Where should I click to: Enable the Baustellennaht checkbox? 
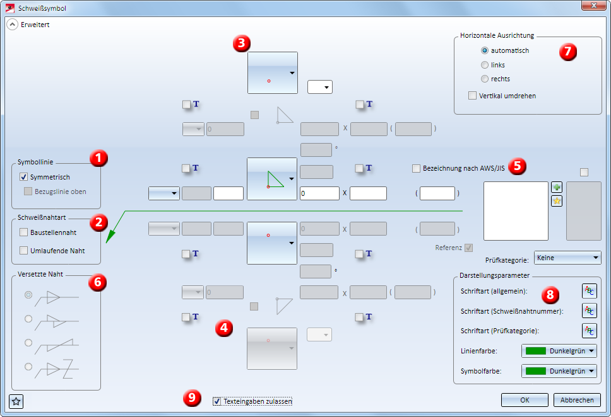click(24, 232)
